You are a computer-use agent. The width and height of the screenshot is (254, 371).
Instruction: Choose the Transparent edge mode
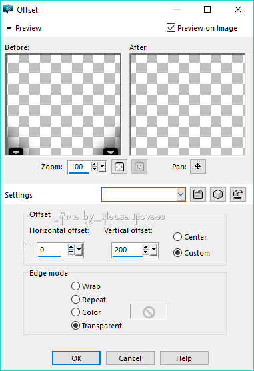point(75,326)
